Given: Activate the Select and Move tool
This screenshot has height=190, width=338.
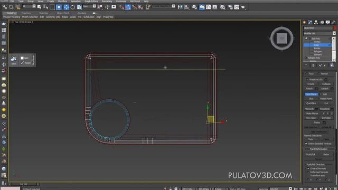Looking at the screenshot, I should [66, 7].
